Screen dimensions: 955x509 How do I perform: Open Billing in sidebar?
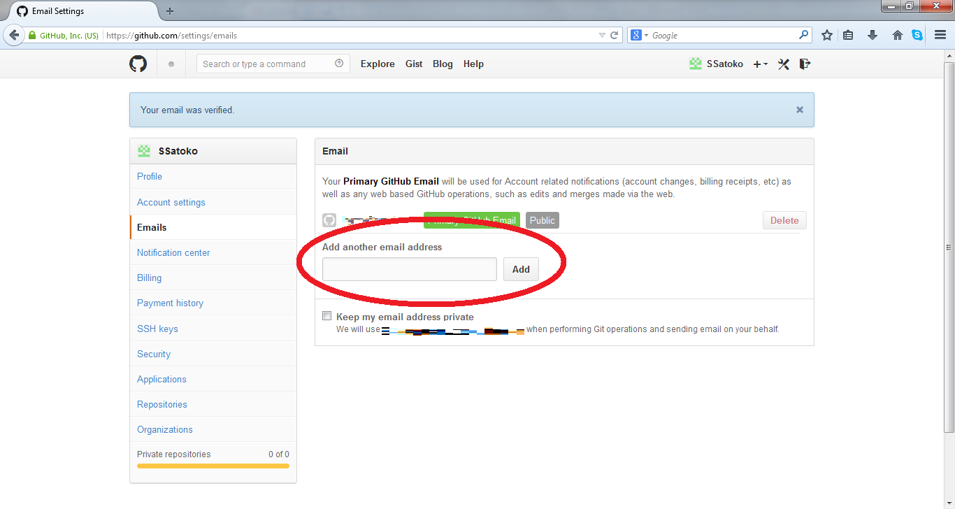[x=213, y=278]
